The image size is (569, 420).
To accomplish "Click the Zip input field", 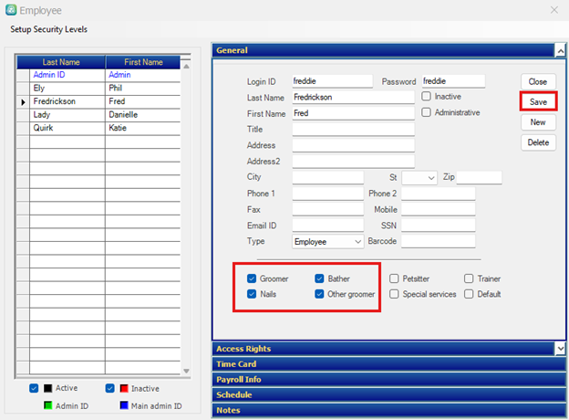I will (479, 178).
